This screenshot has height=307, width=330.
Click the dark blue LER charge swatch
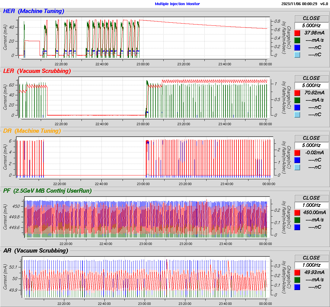[x=297, y=107]
